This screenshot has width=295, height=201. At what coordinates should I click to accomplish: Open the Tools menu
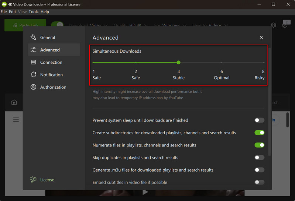pyautogui.click(x=34, y=12)
